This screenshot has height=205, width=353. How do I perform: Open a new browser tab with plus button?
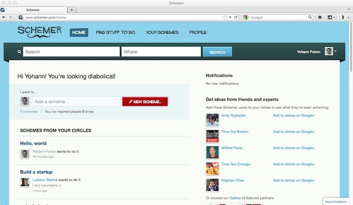(72, 10)
